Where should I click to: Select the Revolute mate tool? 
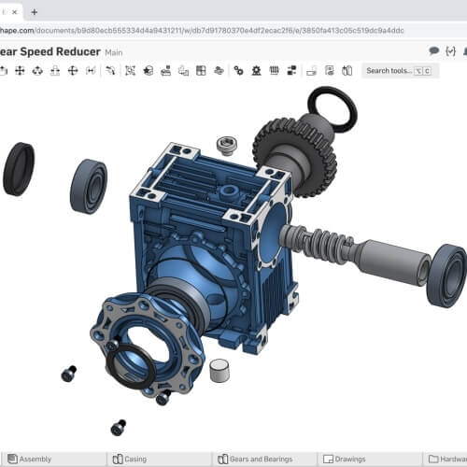[x=37, y=71]
